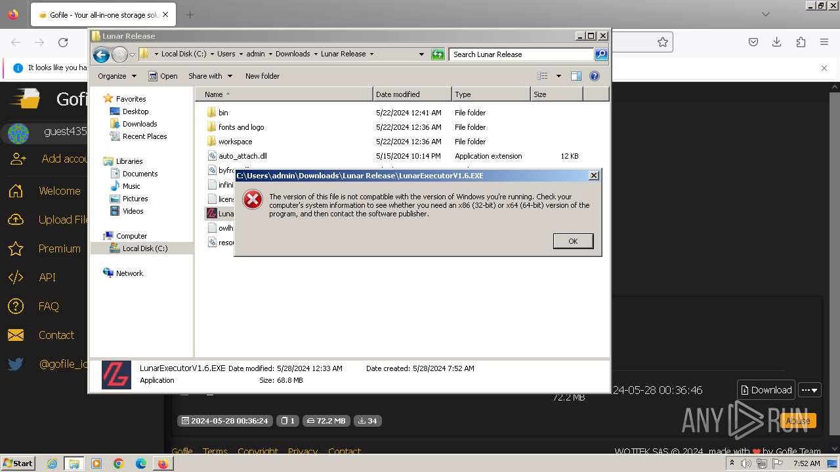Open Internet Explorer from the taskbar
The width and height of the screenshot is (840, 472).
click(x=52, y=463)
